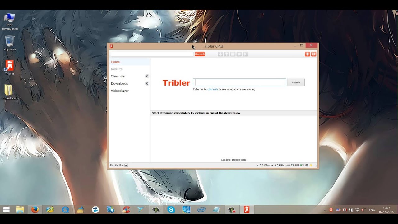
Task: Open settings via orange gear icon
Action: pyautogui.click(x=313, y=54)
